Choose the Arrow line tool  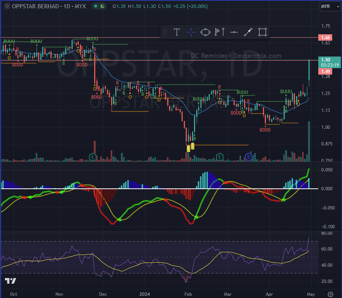(248, 32)
